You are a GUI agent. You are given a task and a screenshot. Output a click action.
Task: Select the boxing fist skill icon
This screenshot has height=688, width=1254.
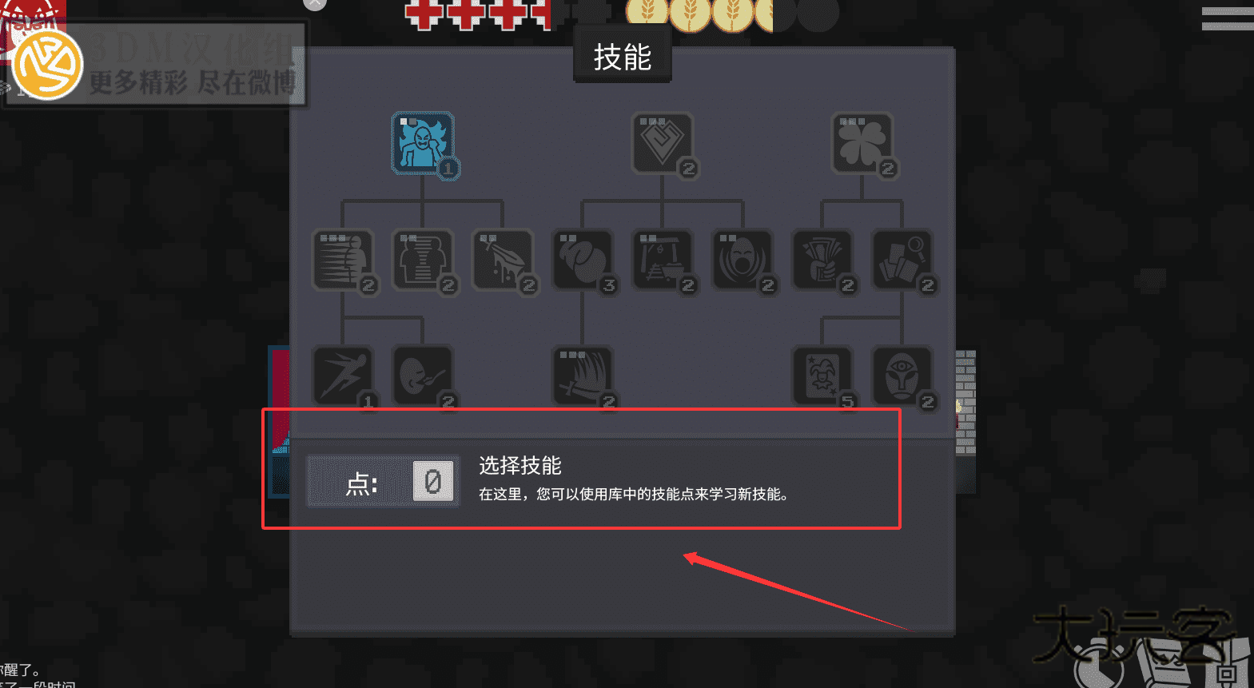583,260
